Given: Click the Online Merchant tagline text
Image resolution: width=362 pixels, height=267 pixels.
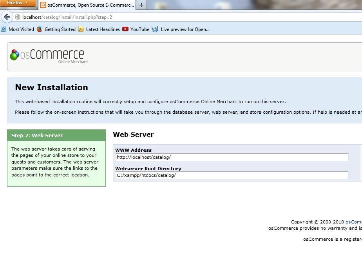Looking at the screenshot, I should click(73, 62).
